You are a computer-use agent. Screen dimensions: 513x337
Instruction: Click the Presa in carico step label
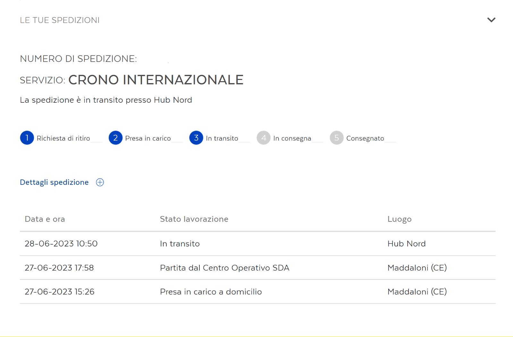tap(148, 138)
